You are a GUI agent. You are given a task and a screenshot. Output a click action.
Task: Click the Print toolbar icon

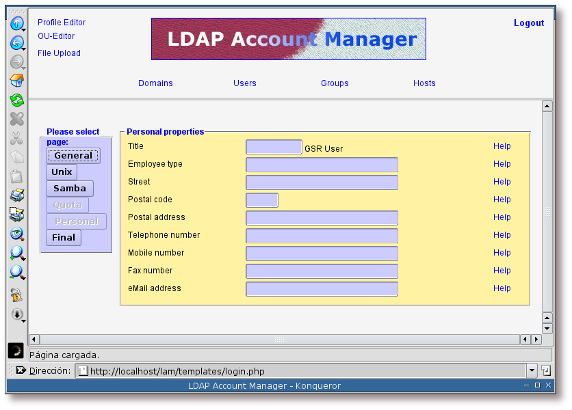[16, 195]
